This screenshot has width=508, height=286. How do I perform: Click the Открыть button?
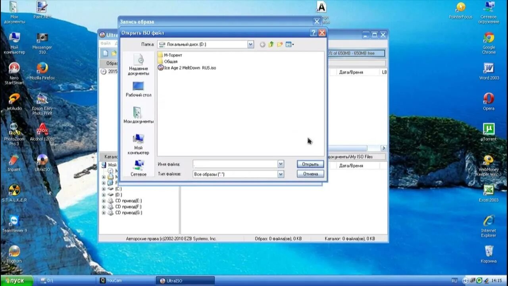(310, 164)
